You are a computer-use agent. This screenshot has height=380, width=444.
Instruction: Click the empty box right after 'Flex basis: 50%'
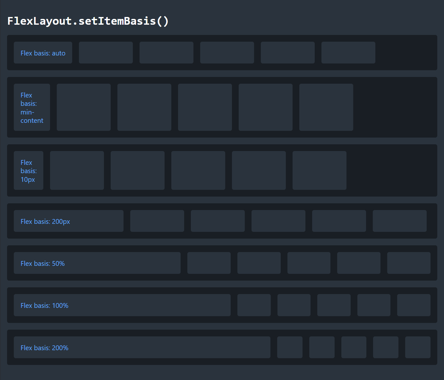coord(209,263)
